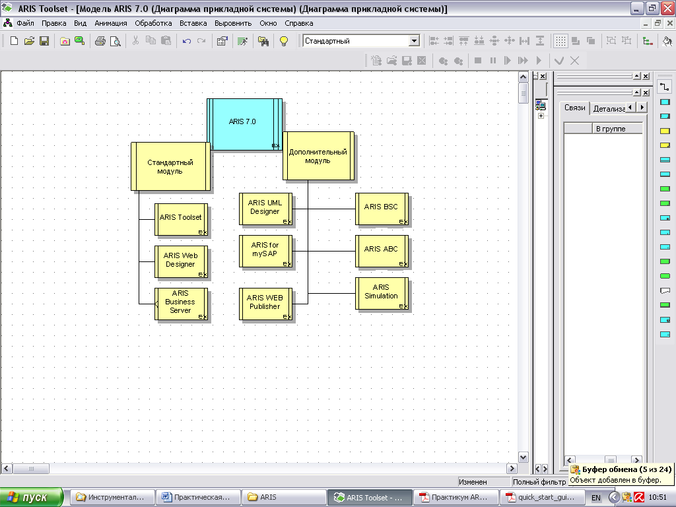This screenshot has height=507, width=676.
Task: Open the Справка menu
Action: point(299,23)
